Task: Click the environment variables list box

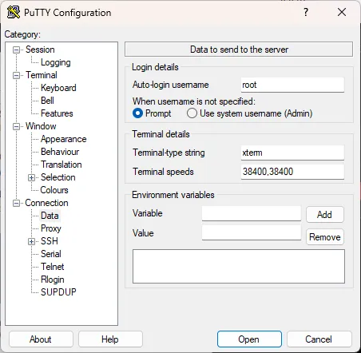Action: pos(239,267)
